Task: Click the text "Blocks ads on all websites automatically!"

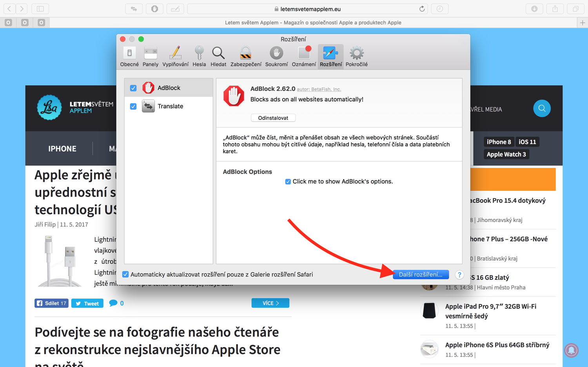Action: pos(307,99)
